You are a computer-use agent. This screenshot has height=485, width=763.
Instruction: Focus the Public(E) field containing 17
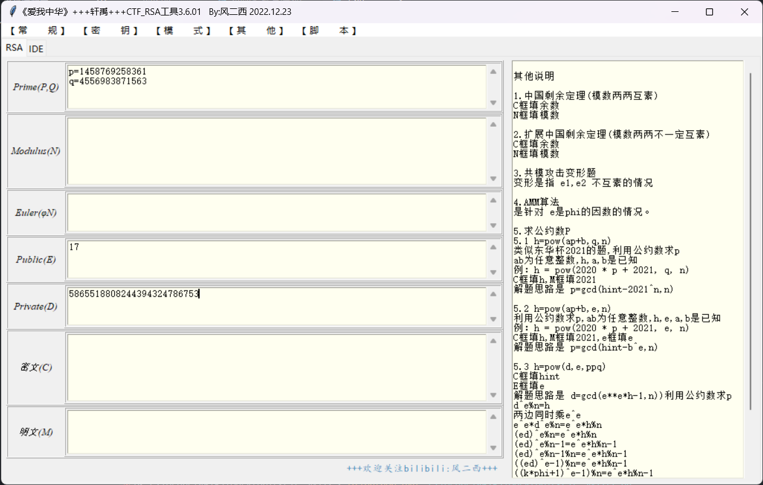point(277,259)
